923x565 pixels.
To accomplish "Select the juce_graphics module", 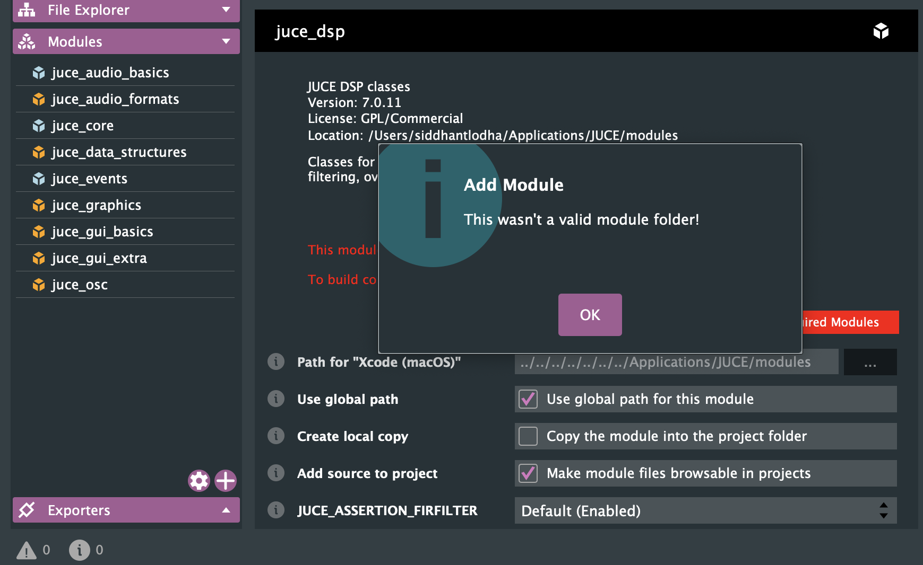I will click(x=125, y=205).
